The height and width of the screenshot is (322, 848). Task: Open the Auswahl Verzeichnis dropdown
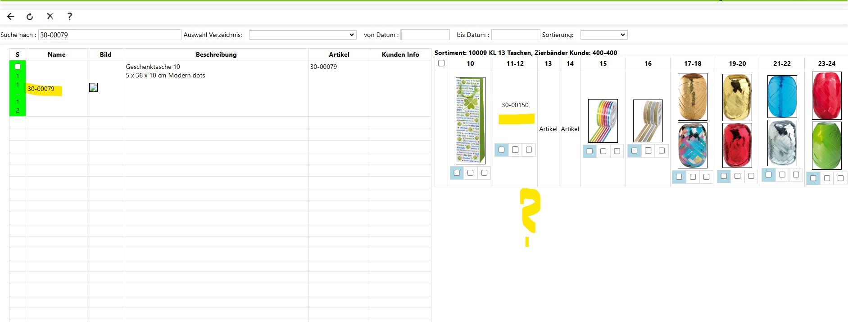pyautogui.click(x=302, y=35)
